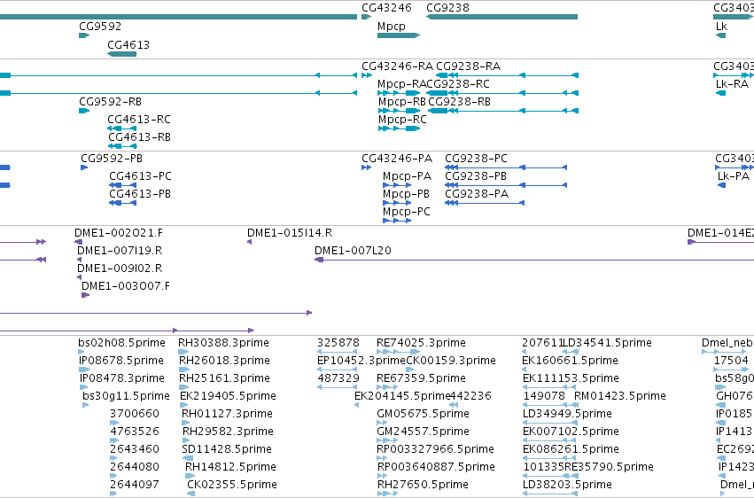Click the Lk-RA transcript label
The image size is (754, 498).
pyautogui.click(x=732, y=84)
